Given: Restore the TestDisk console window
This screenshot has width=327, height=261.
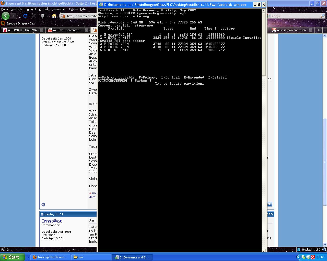Looking at the screenshot, I should [259, 5].
